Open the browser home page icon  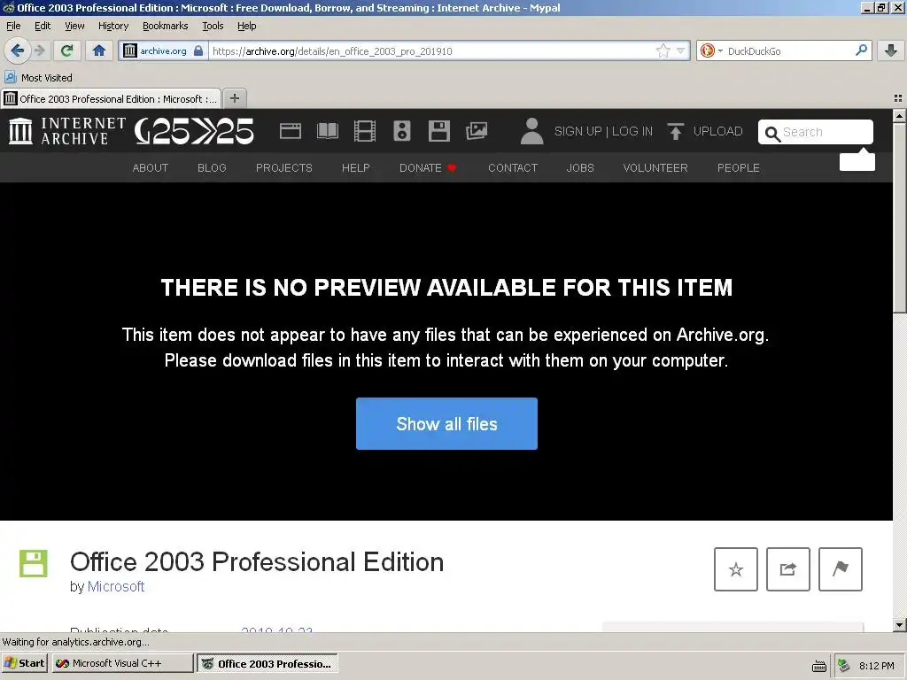click(x=99, y=50)
